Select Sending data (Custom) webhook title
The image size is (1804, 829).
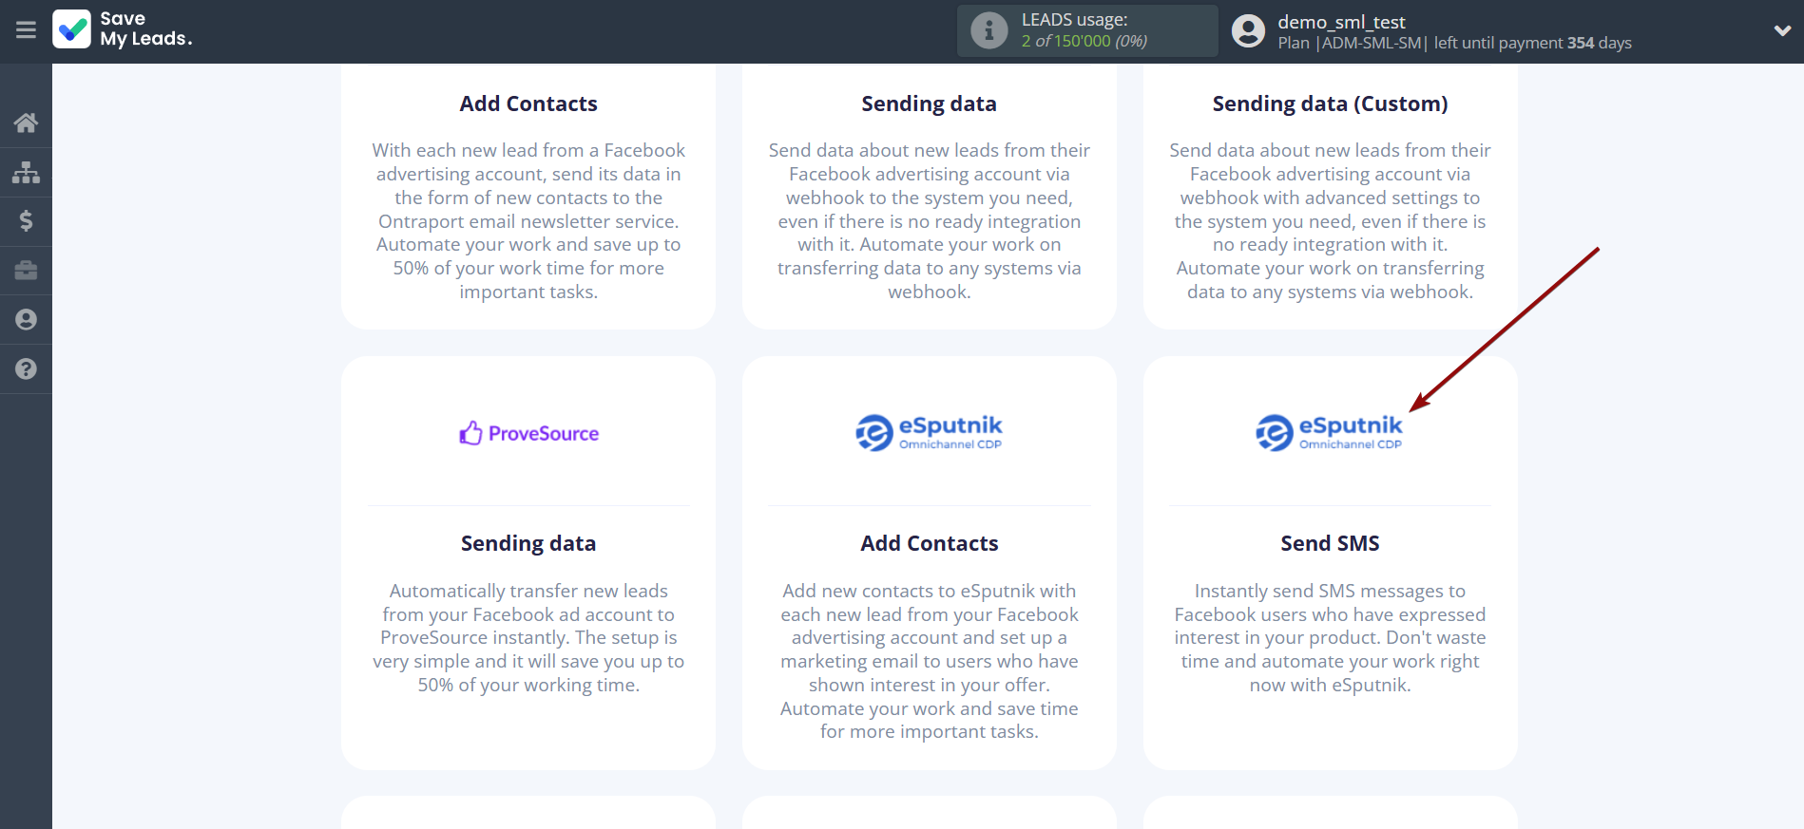[x=1330, y=104]
